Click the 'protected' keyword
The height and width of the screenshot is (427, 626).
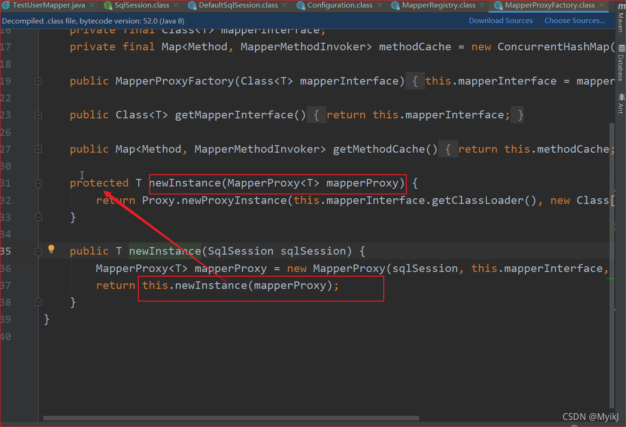pos(99,183)
